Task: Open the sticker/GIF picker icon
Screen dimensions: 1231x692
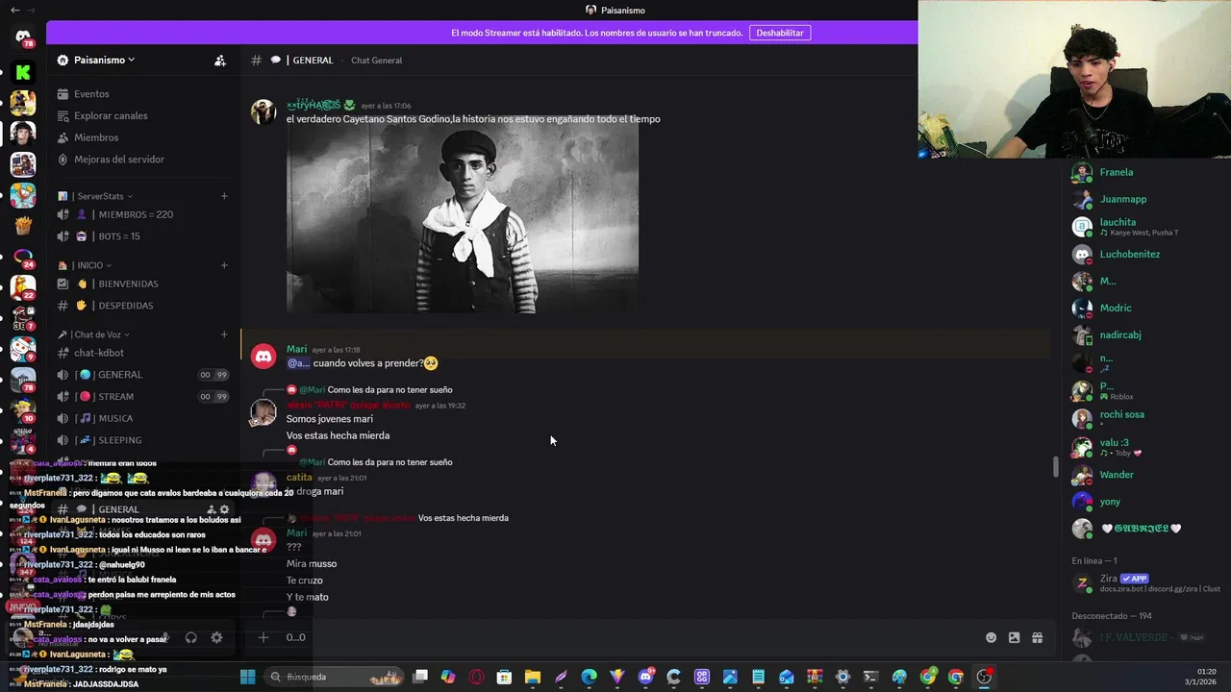Action: click(x=1014, y=637)
